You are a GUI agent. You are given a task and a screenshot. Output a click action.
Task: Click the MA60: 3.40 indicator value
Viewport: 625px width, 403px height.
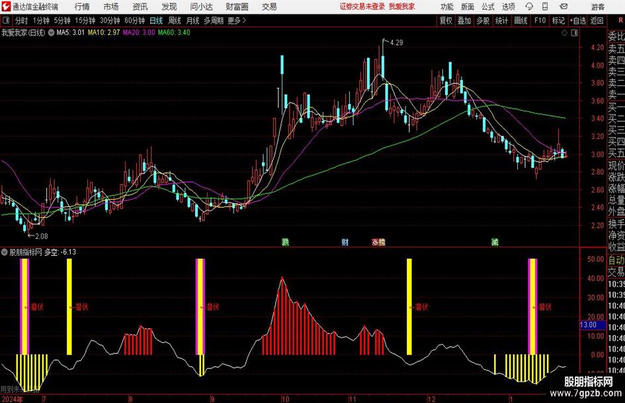tap(174, 32)
